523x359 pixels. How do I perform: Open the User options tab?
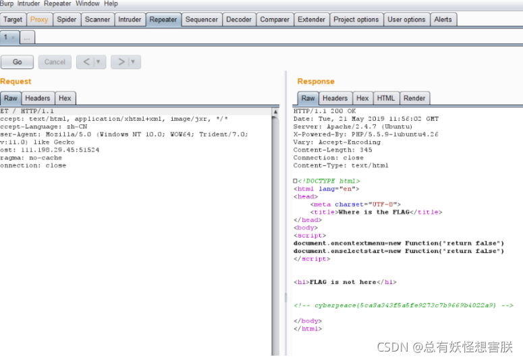pos(406,20)
